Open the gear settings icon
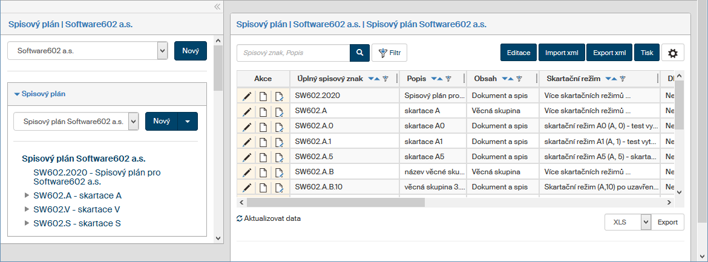Viewport: 708px width, 262px height. click(x=672, y=53)
